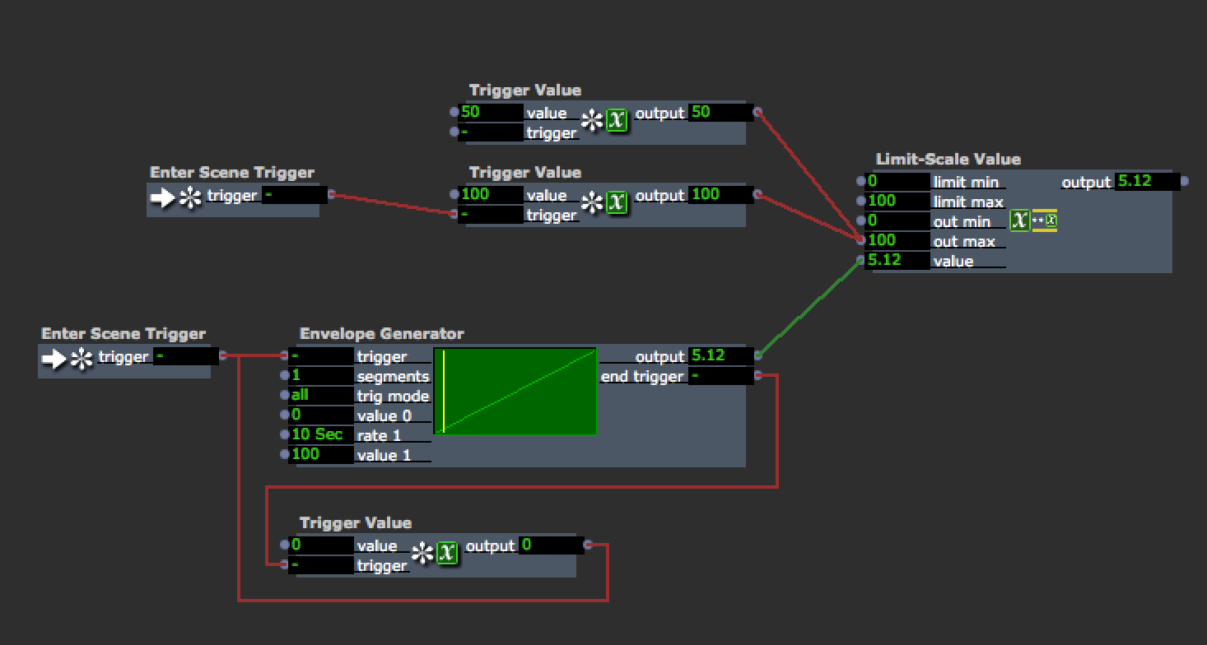Click the output field of Trigger Value 0 actor
1207x645 pixels.
pyautogui.click(x=552, y=545)
